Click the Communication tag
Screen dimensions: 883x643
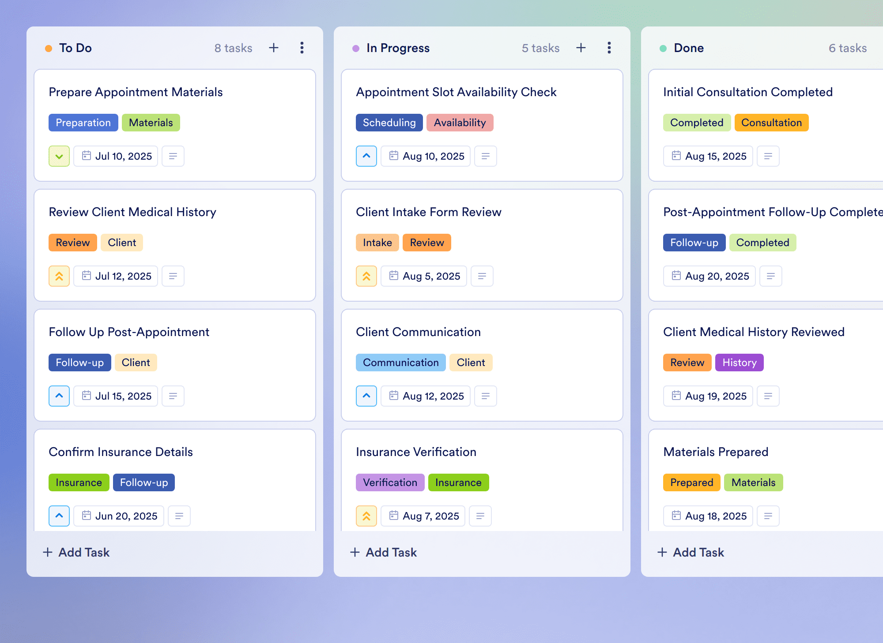click(x=401, y=363)
